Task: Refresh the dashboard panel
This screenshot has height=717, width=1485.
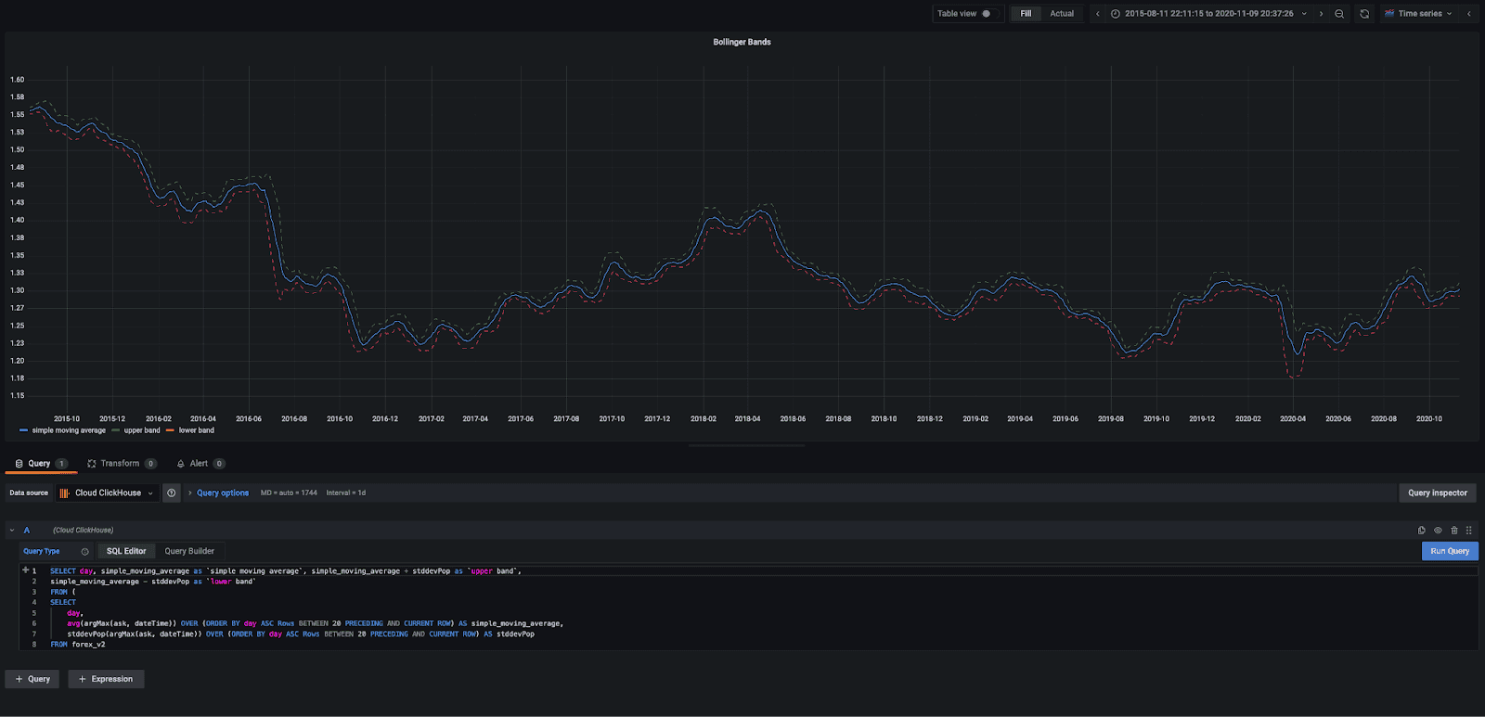Action: pos(1364,14)
